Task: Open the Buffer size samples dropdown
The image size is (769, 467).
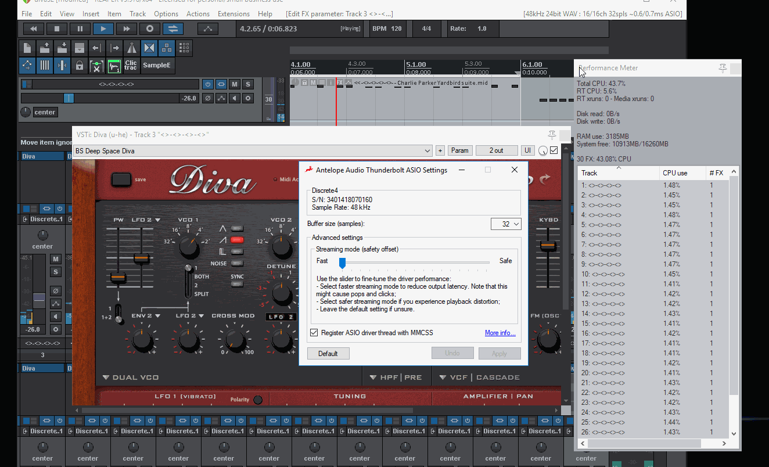Action: [x=506, y=224]
